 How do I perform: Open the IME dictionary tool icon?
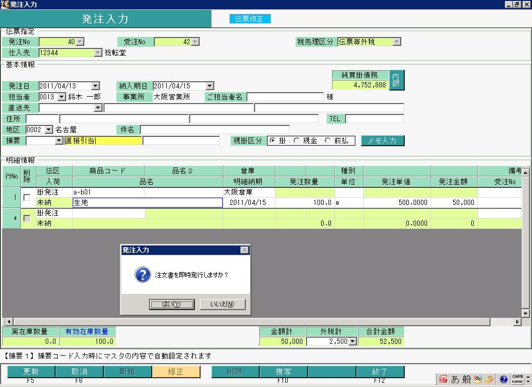[489, 379]
